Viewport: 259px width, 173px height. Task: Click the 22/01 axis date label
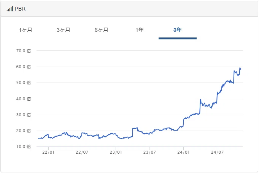pyautogui.click(x=48, y=152)
